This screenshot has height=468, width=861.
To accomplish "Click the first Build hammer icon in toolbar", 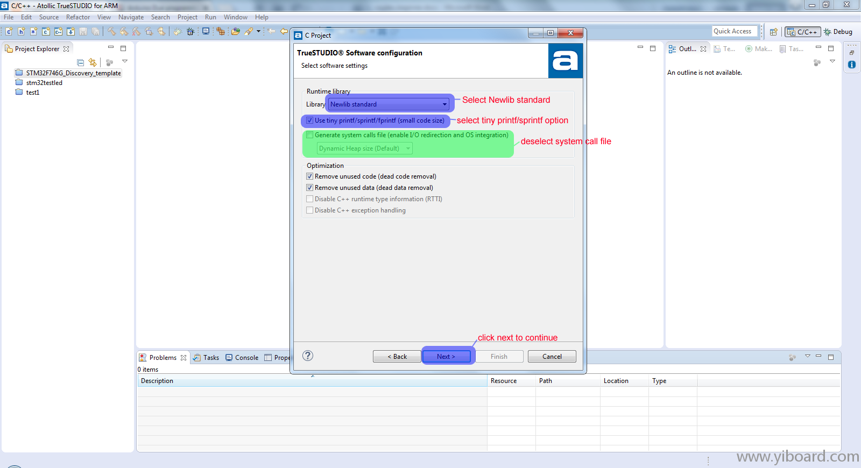I will tap(111, 31).
